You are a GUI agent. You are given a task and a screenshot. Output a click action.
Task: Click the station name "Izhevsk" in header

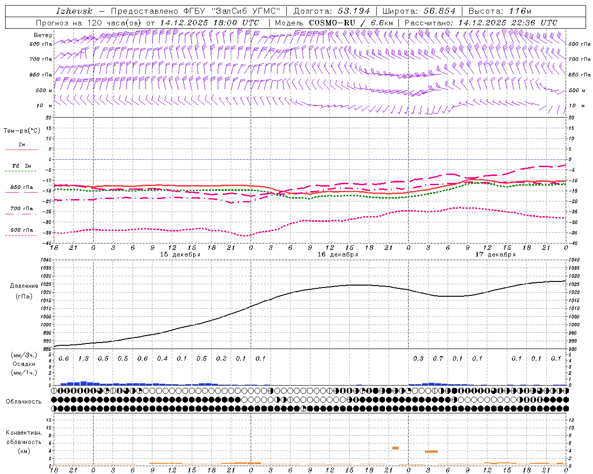(x=75, y=11)
